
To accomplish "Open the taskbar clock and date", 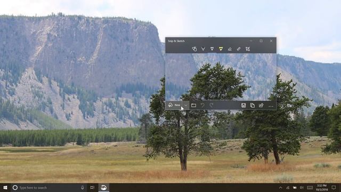I will 322,187.
